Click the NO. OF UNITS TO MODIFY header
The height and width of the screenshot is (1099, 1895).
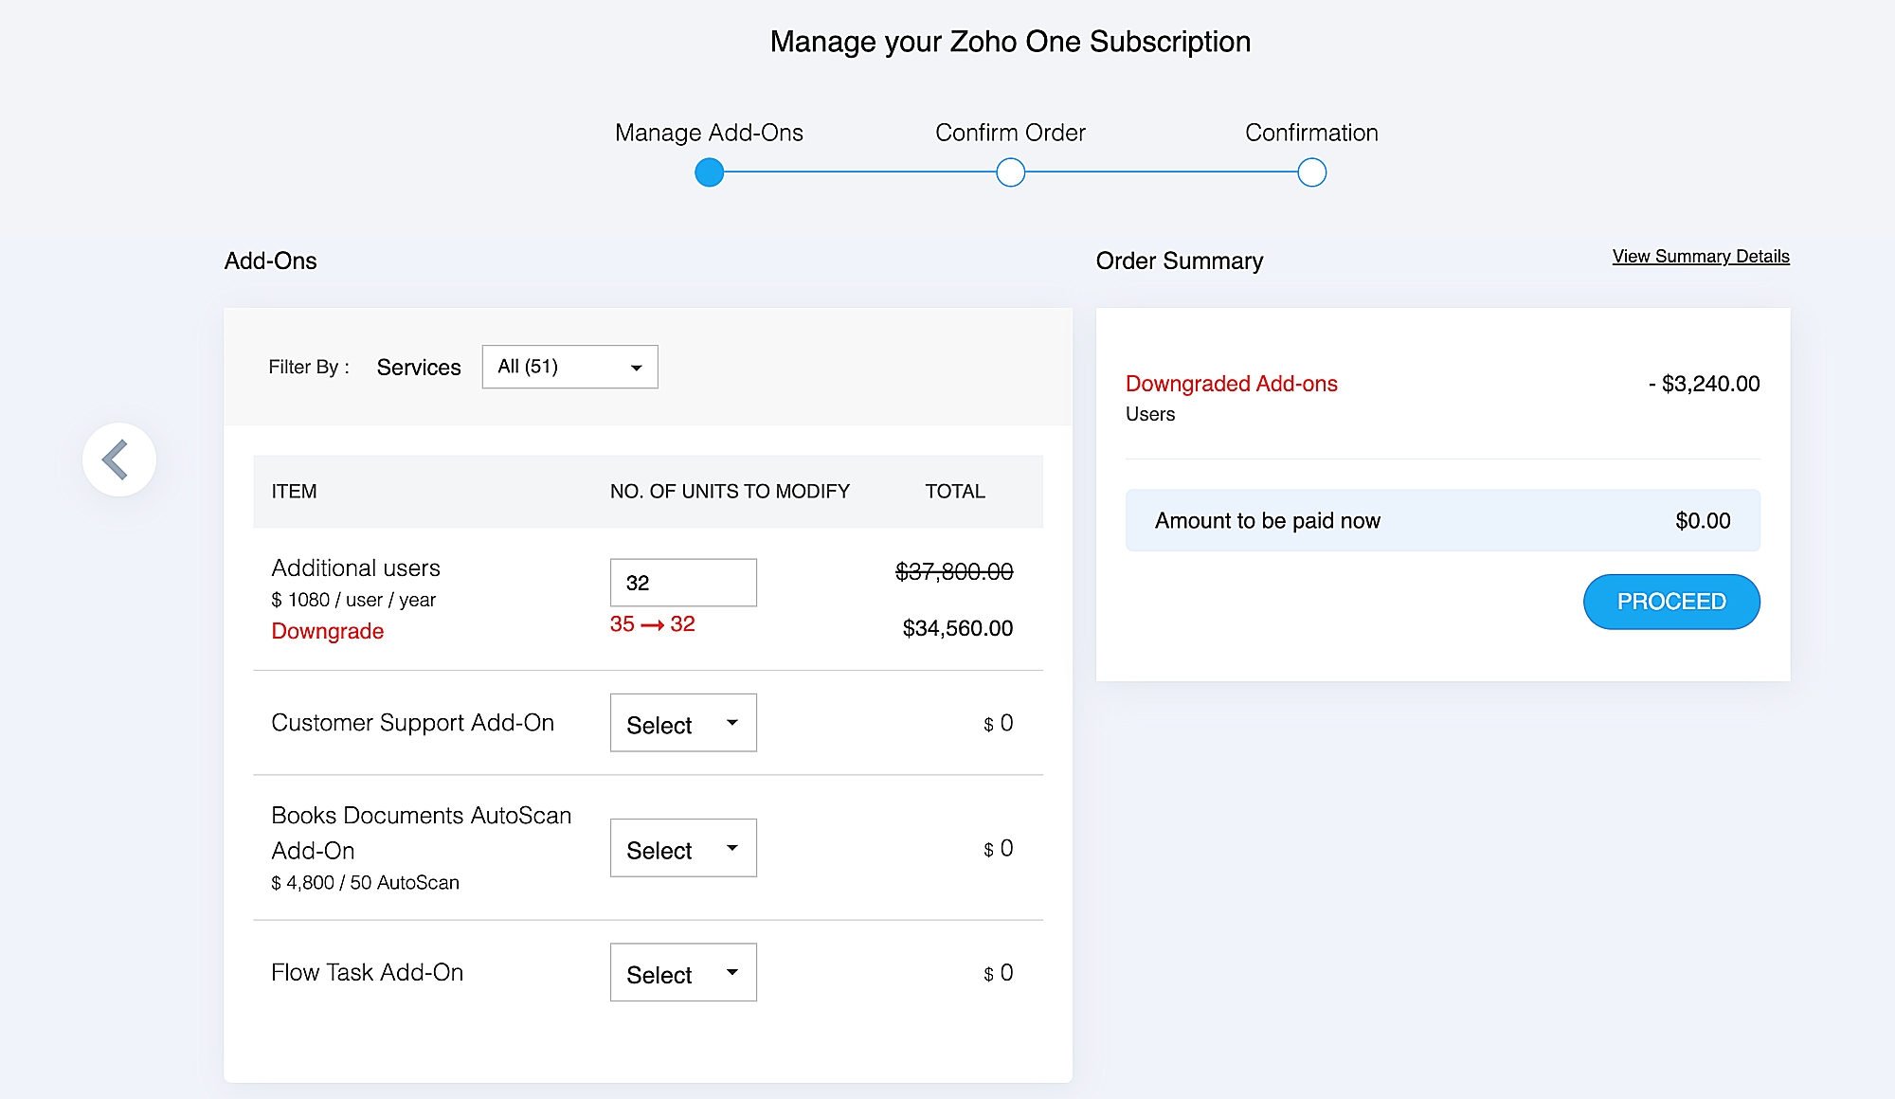[x=730, y=492]
